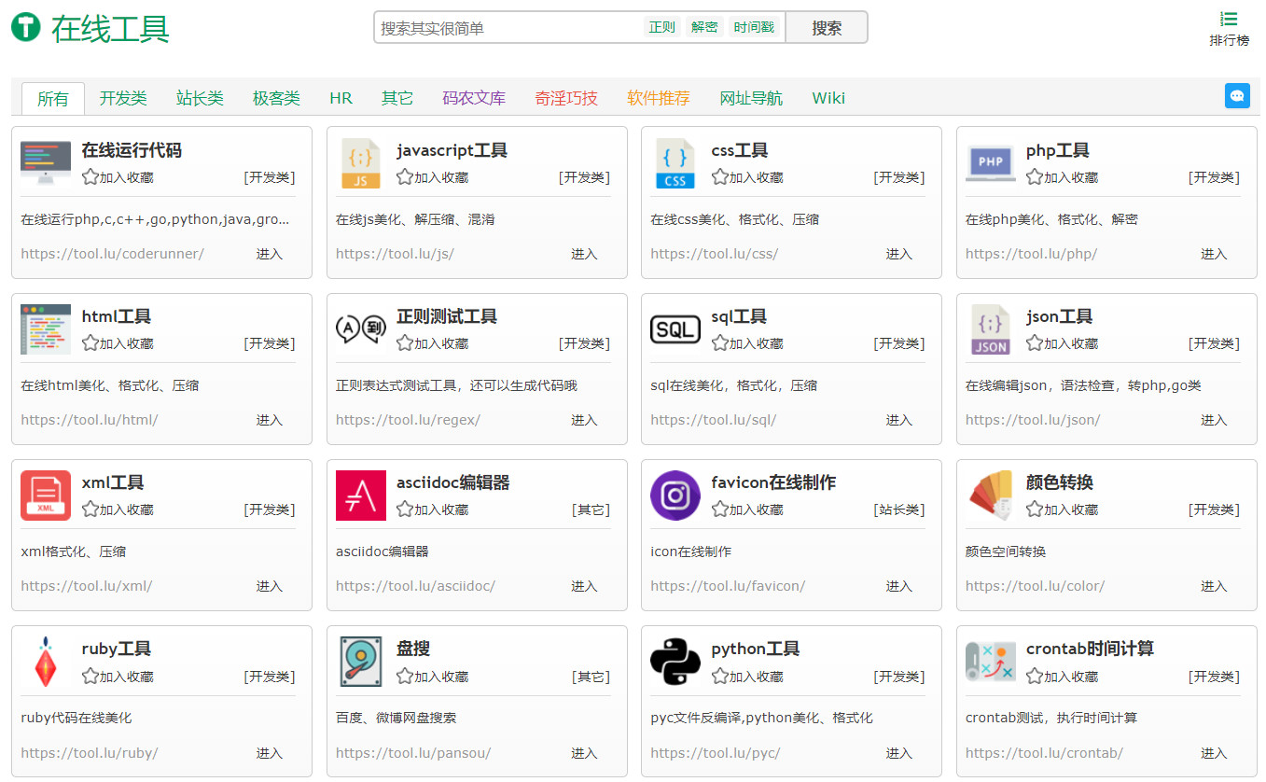
Task: Focus the 搜索其实很简单 search input field
Action: click(x=508, y=27)
